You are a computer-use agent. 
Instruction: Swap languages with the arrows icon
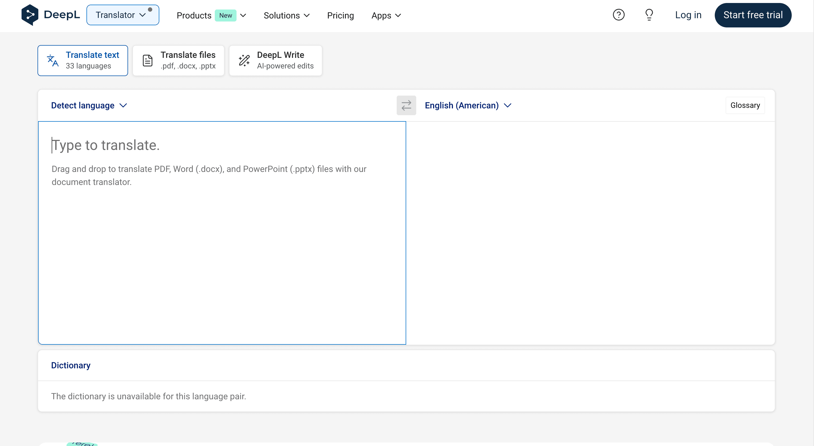(x=406, y=105)
